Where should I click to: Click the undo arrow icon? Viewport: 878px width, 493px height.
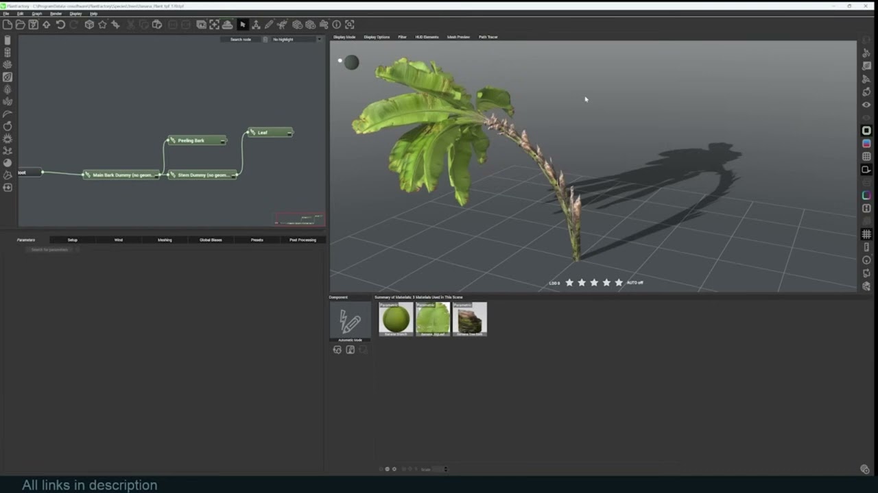[60, 25]
